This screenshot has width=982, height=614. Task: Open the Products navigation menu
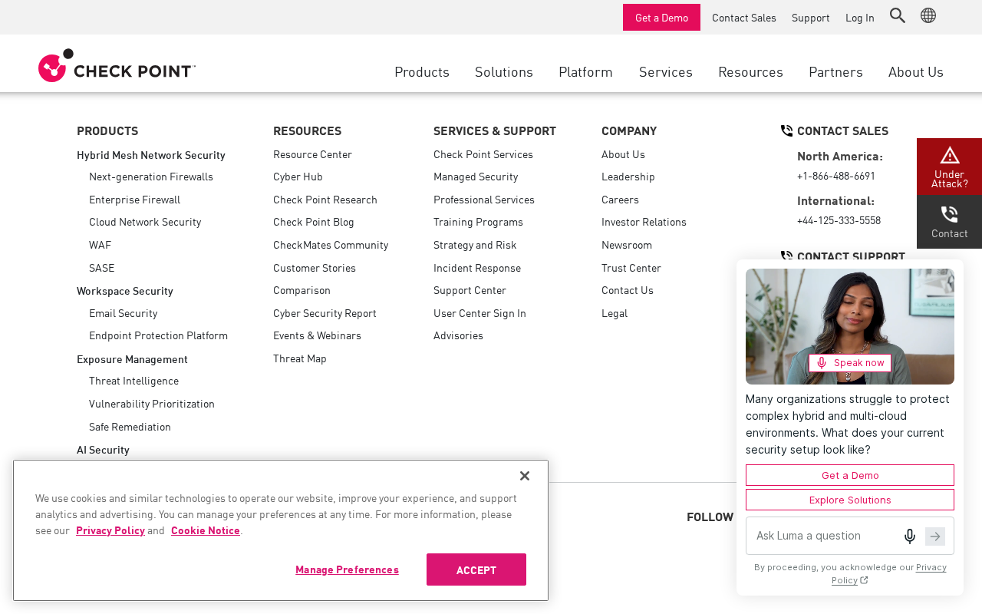[422, 71]
